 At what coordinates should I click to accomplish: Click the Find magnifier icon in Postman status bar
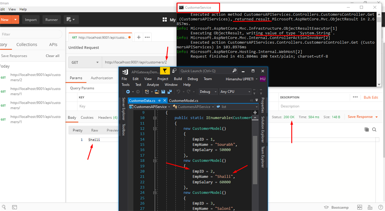(4, 207)
